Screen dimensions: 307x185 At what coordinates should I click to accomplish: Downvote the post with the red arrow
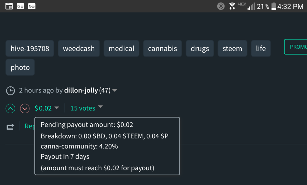25,108
